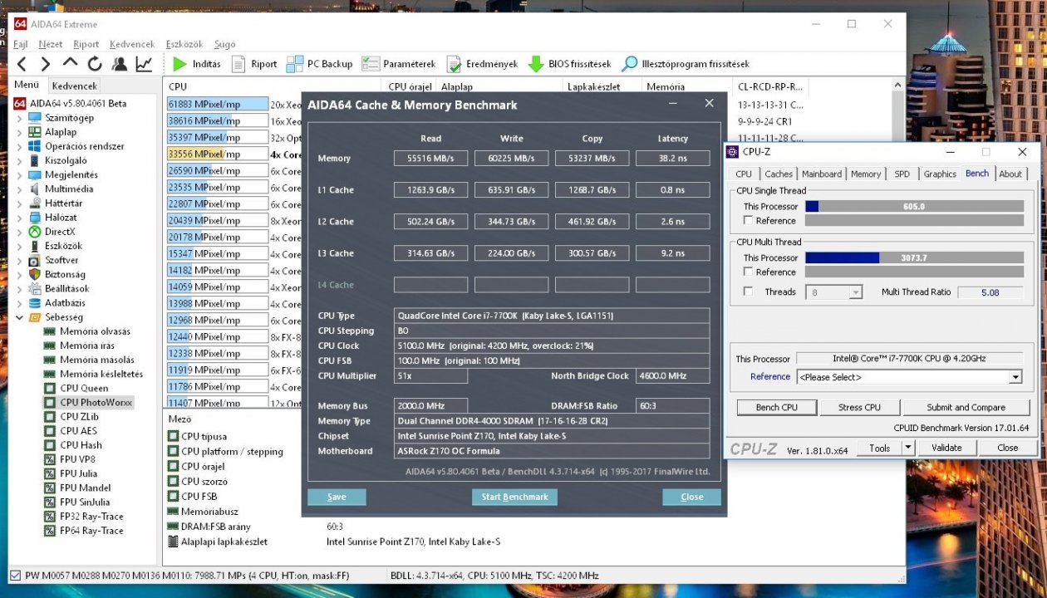Toggle the CPU órajel field checkbox
Screen dimensions: 1047x598
point(173,466)
